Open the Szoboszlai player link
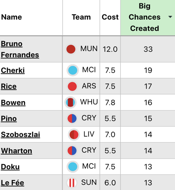175x190 pixels. [21, 134]
